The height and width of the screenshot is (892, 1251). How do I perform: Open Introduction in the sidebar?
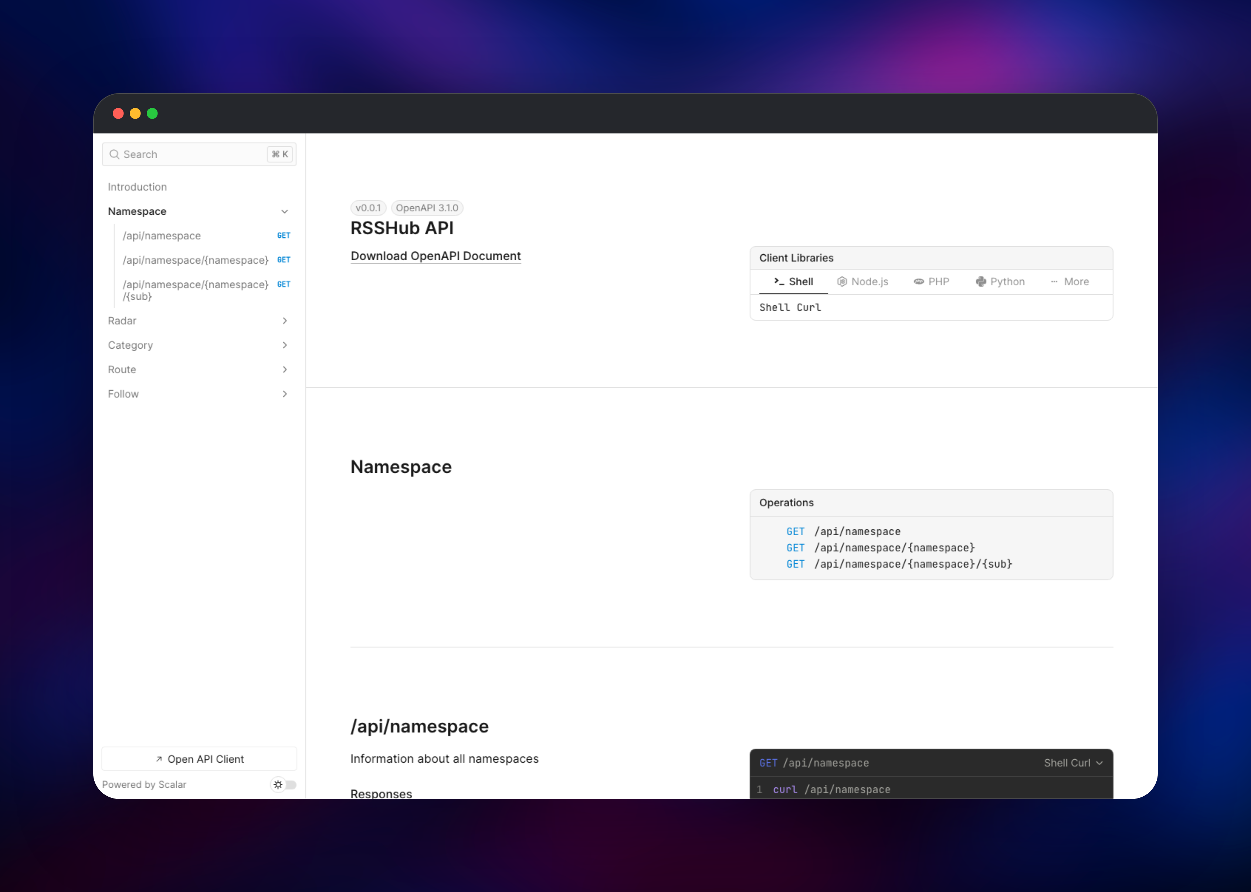137,187
